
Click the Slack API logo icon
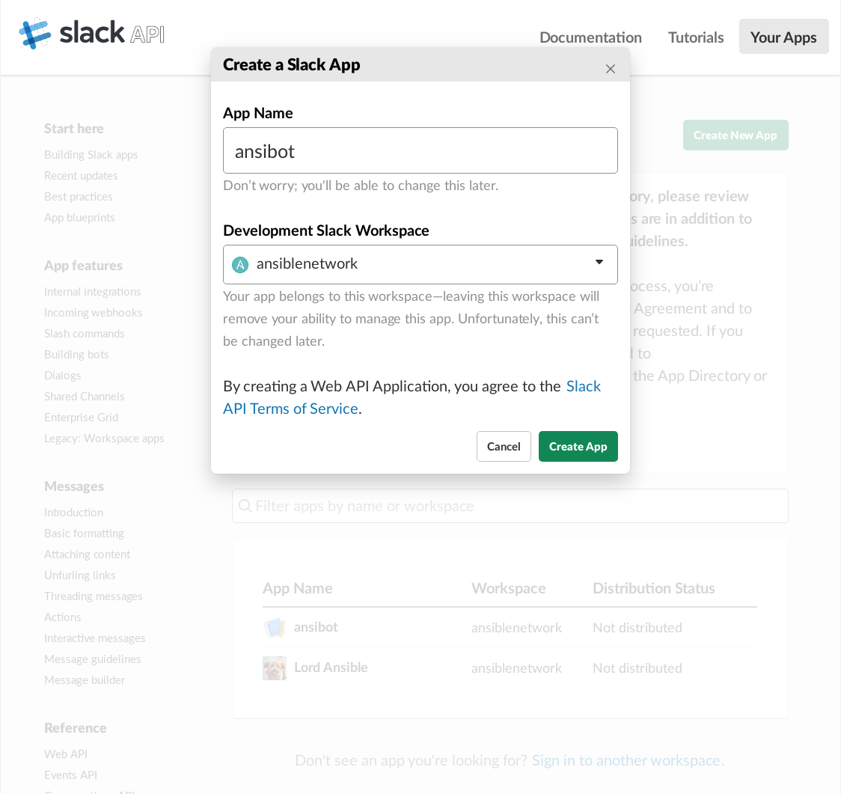pos(35,33)
